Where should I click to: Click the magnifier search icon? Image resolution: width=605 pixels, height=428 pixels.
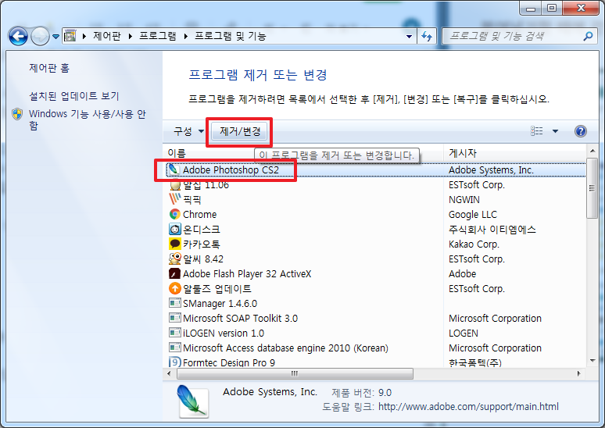pos(588,36)
